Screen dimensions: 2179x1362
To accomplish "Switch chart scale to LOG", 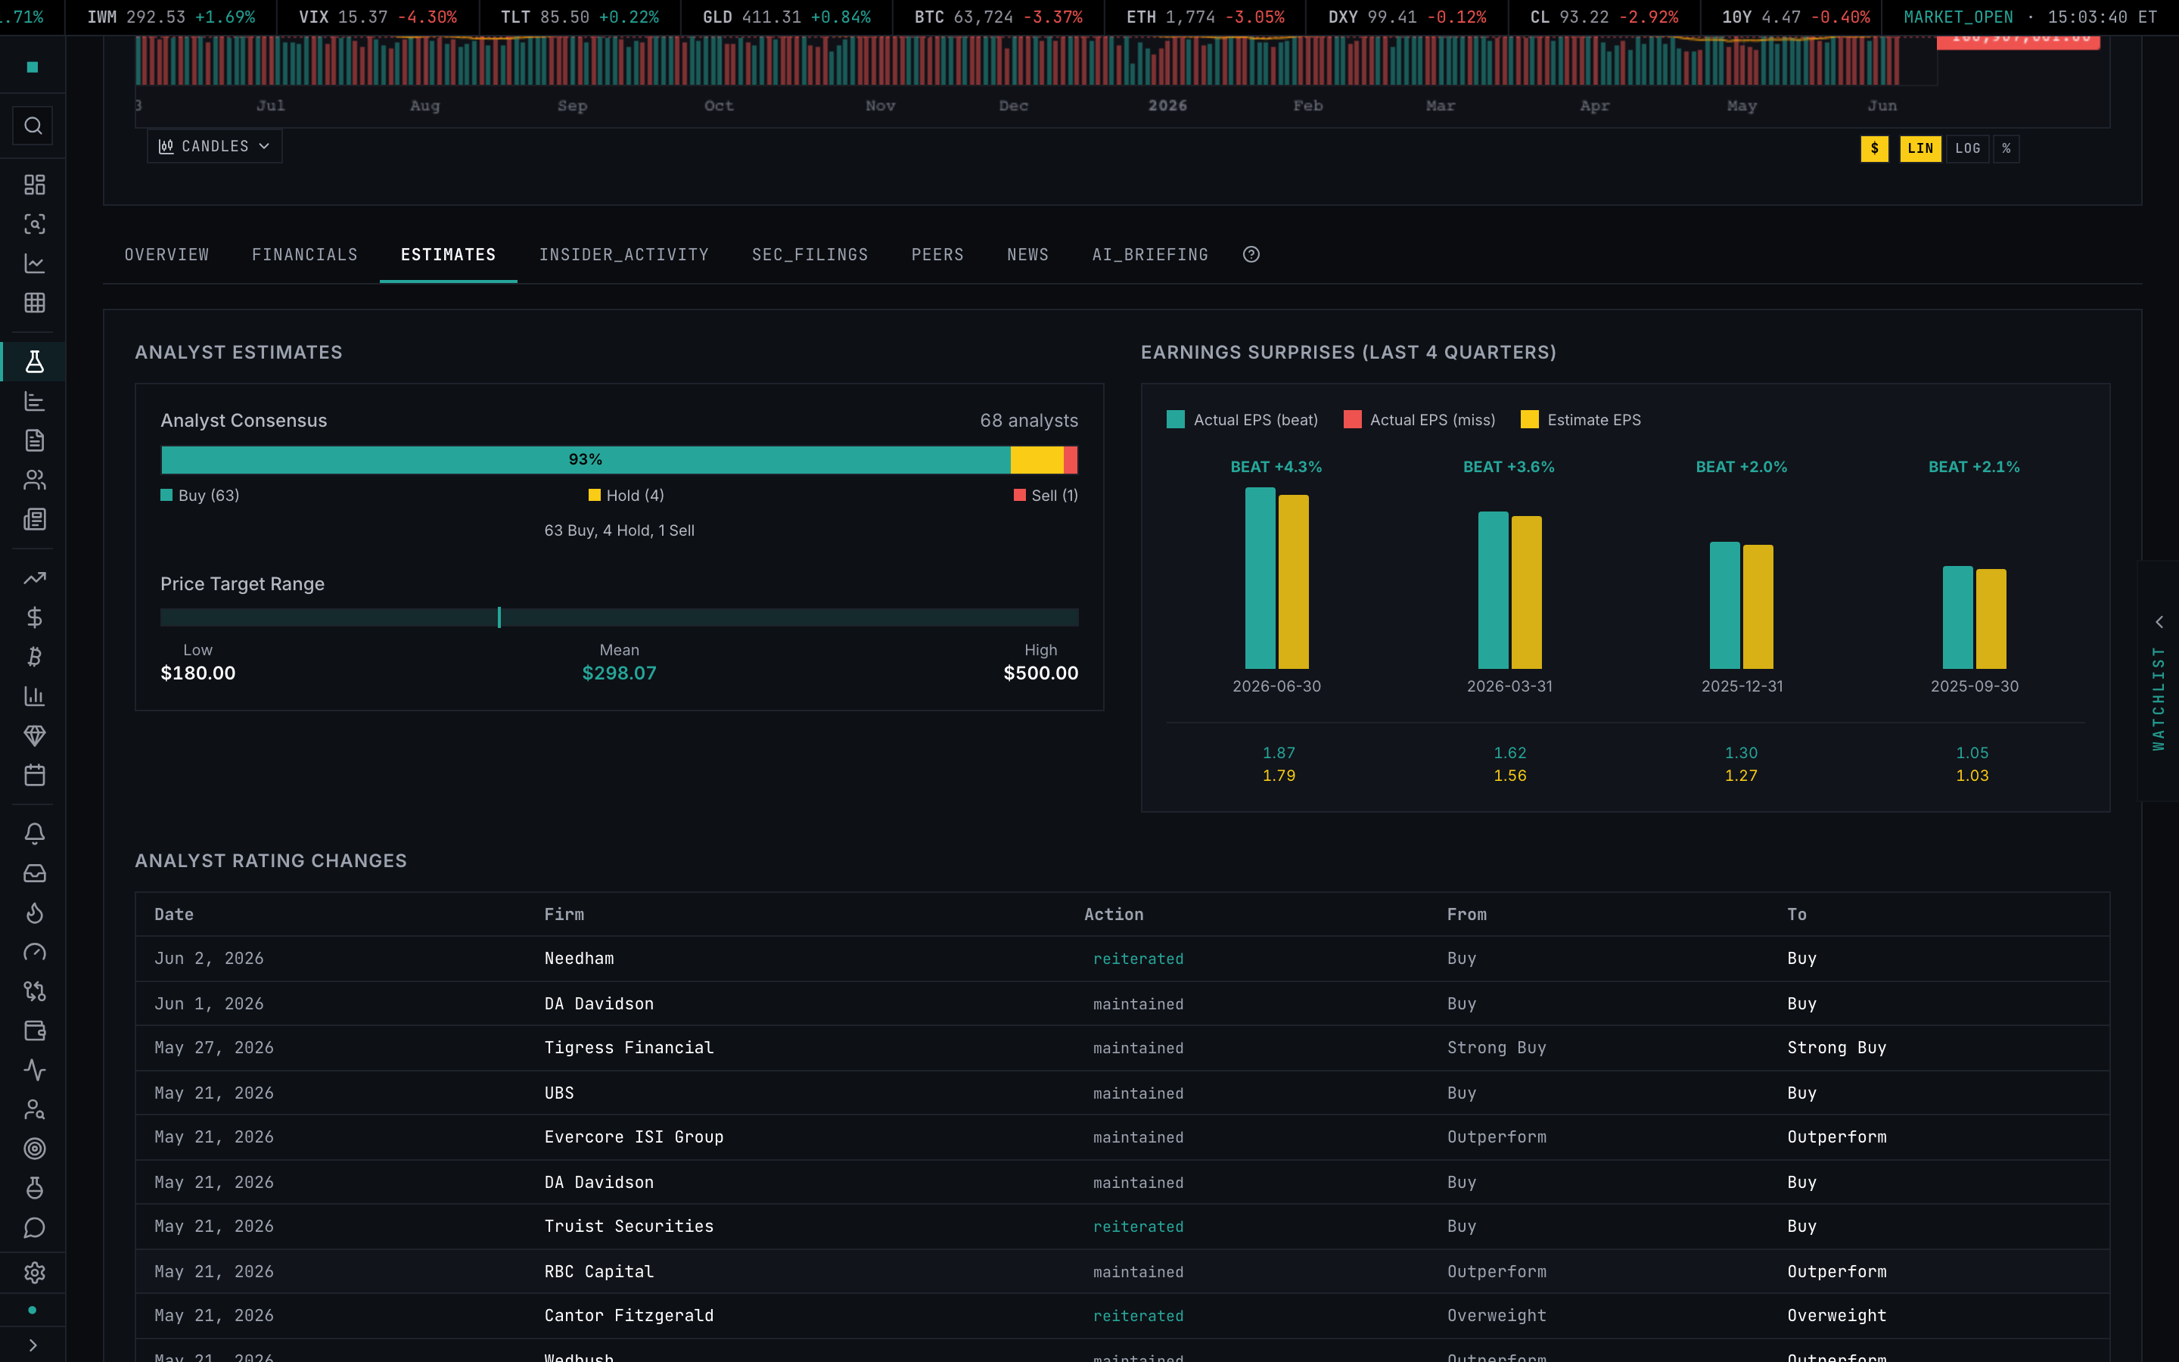I will pyautogui.click(x=1967, y=148).
